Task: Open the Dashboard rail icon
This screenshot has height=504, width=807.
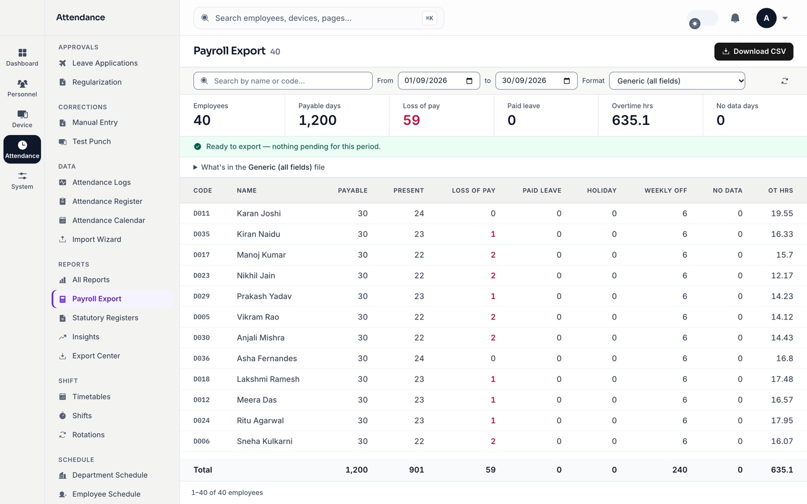Action: click(x=22, y=57)
